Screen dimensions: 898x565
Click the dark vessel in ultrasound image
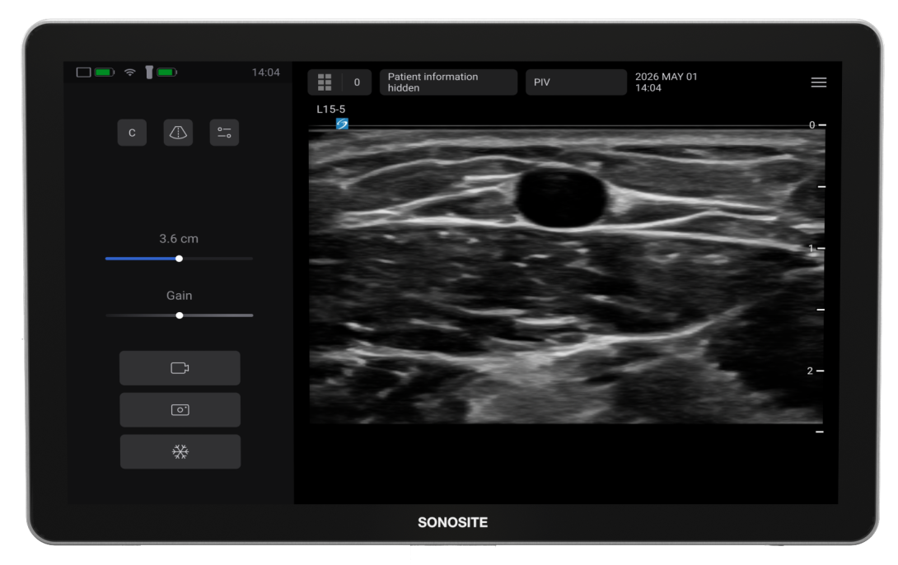(x=561, y=198)
